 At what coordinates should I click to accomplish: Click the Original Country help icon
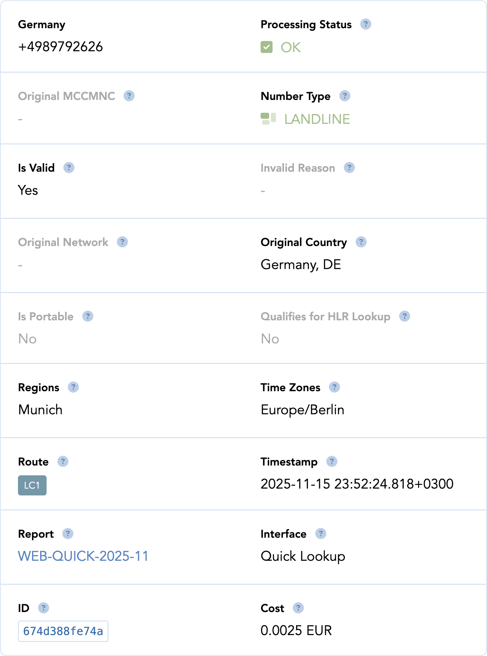pos(361,242)
